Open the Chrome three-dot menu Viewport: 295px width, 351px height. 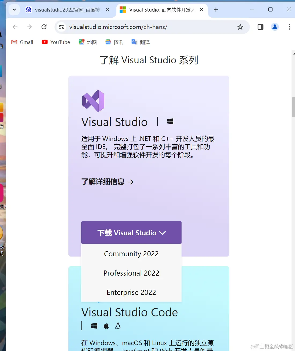(289, 27)
